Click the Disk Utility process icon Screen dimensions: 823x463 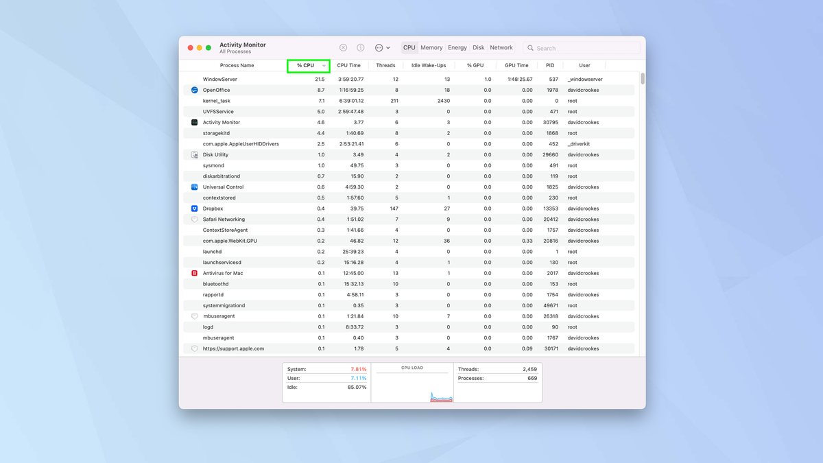(194, 154)
